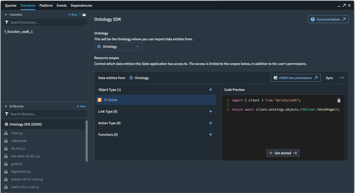Add a new library with + New
Viewport: 355px width, 193px height.
81,106
